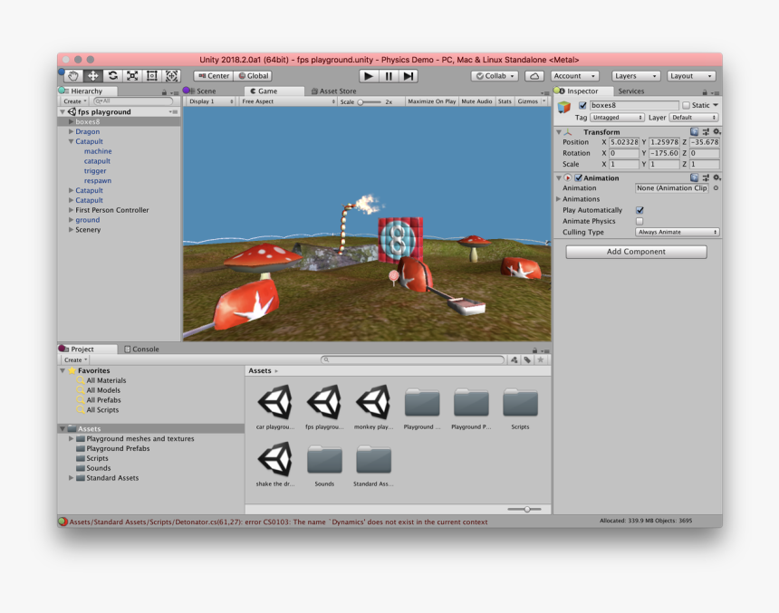This screenshot has width=779, height=613.
Task: Open the Layers dropdown
Action: pyautogui.click(x=636, y=76)
